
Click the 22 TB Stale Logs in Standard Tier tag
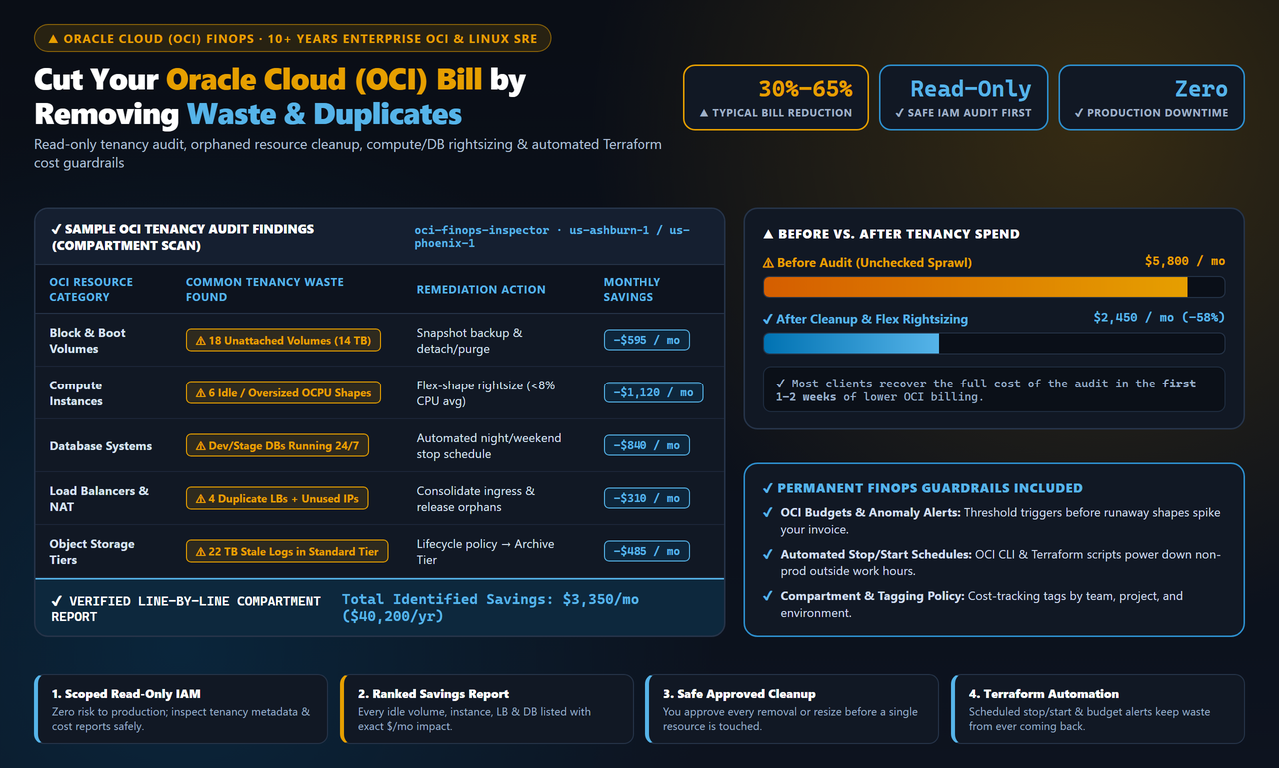tap(287, 551)
